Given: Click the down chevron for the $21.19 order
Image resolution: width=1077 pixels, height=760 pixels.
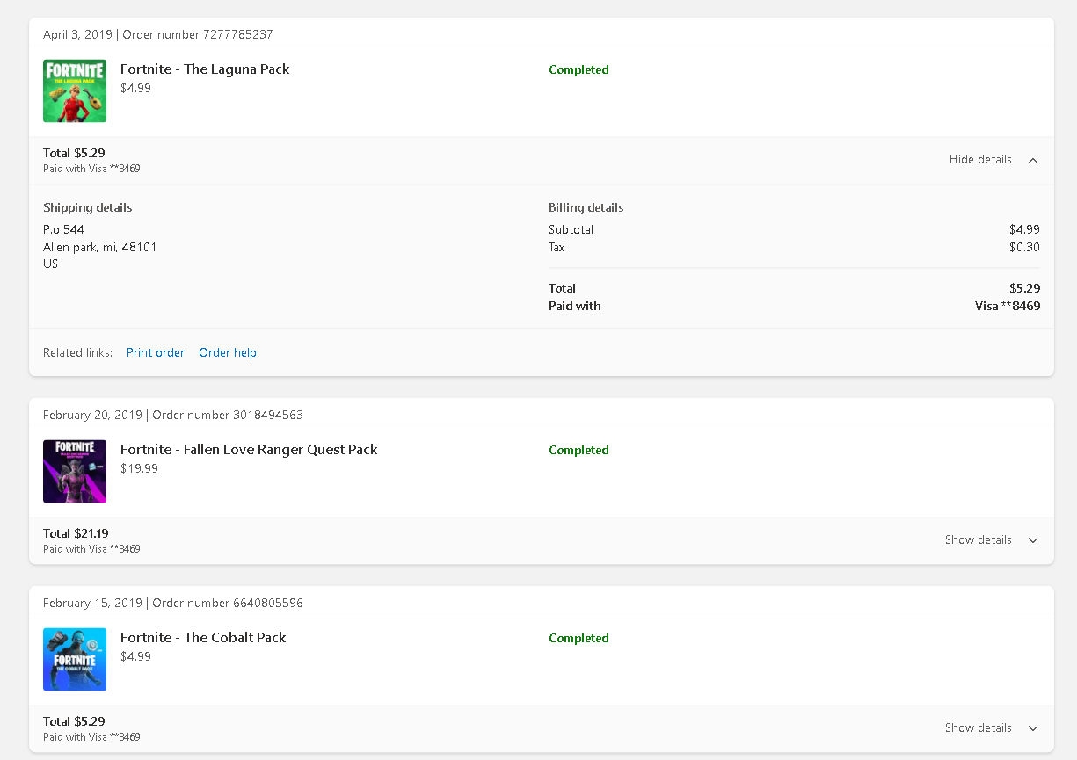Looking at the screenshot, I should (1033, 540).
